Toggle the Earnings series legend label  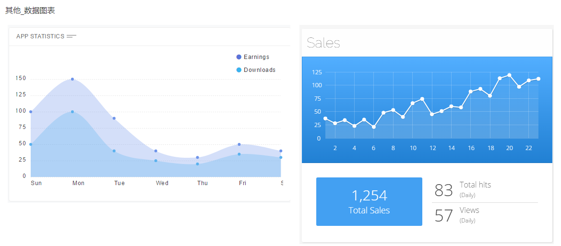click(256, 57)
